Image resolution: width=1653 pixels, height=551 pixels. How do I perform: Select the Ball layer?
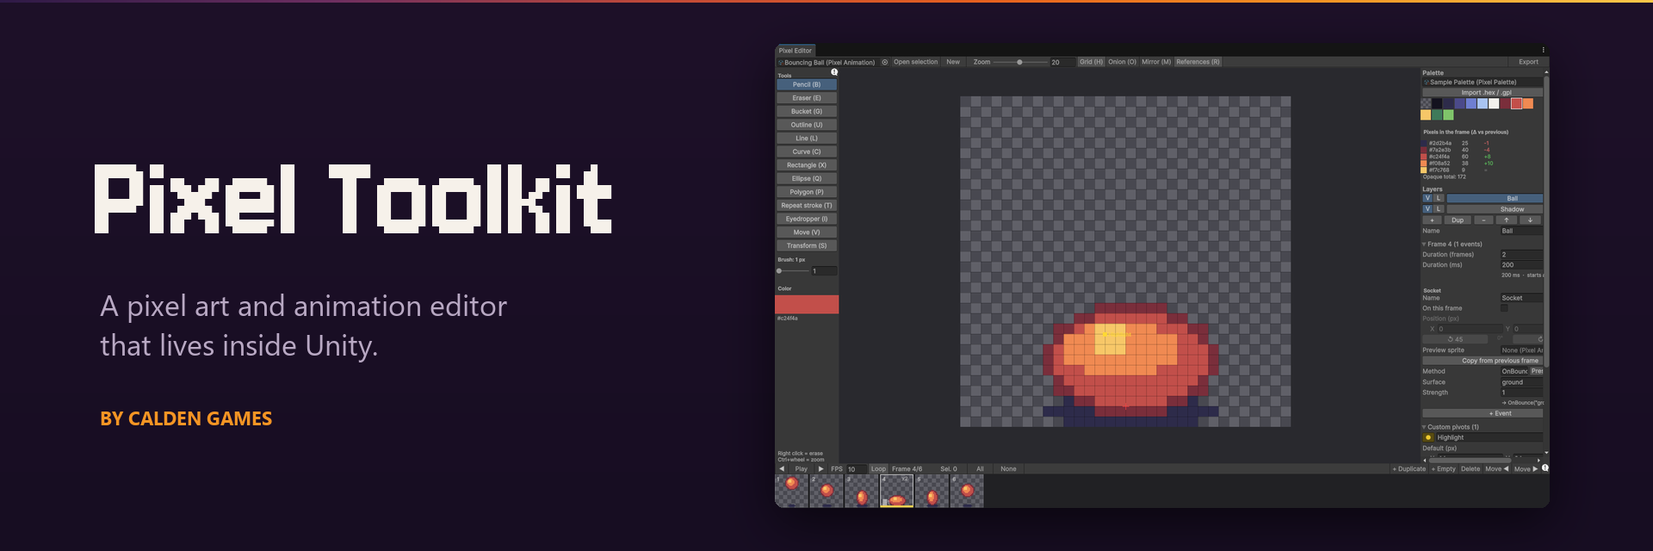click(x=1495, y=199)
